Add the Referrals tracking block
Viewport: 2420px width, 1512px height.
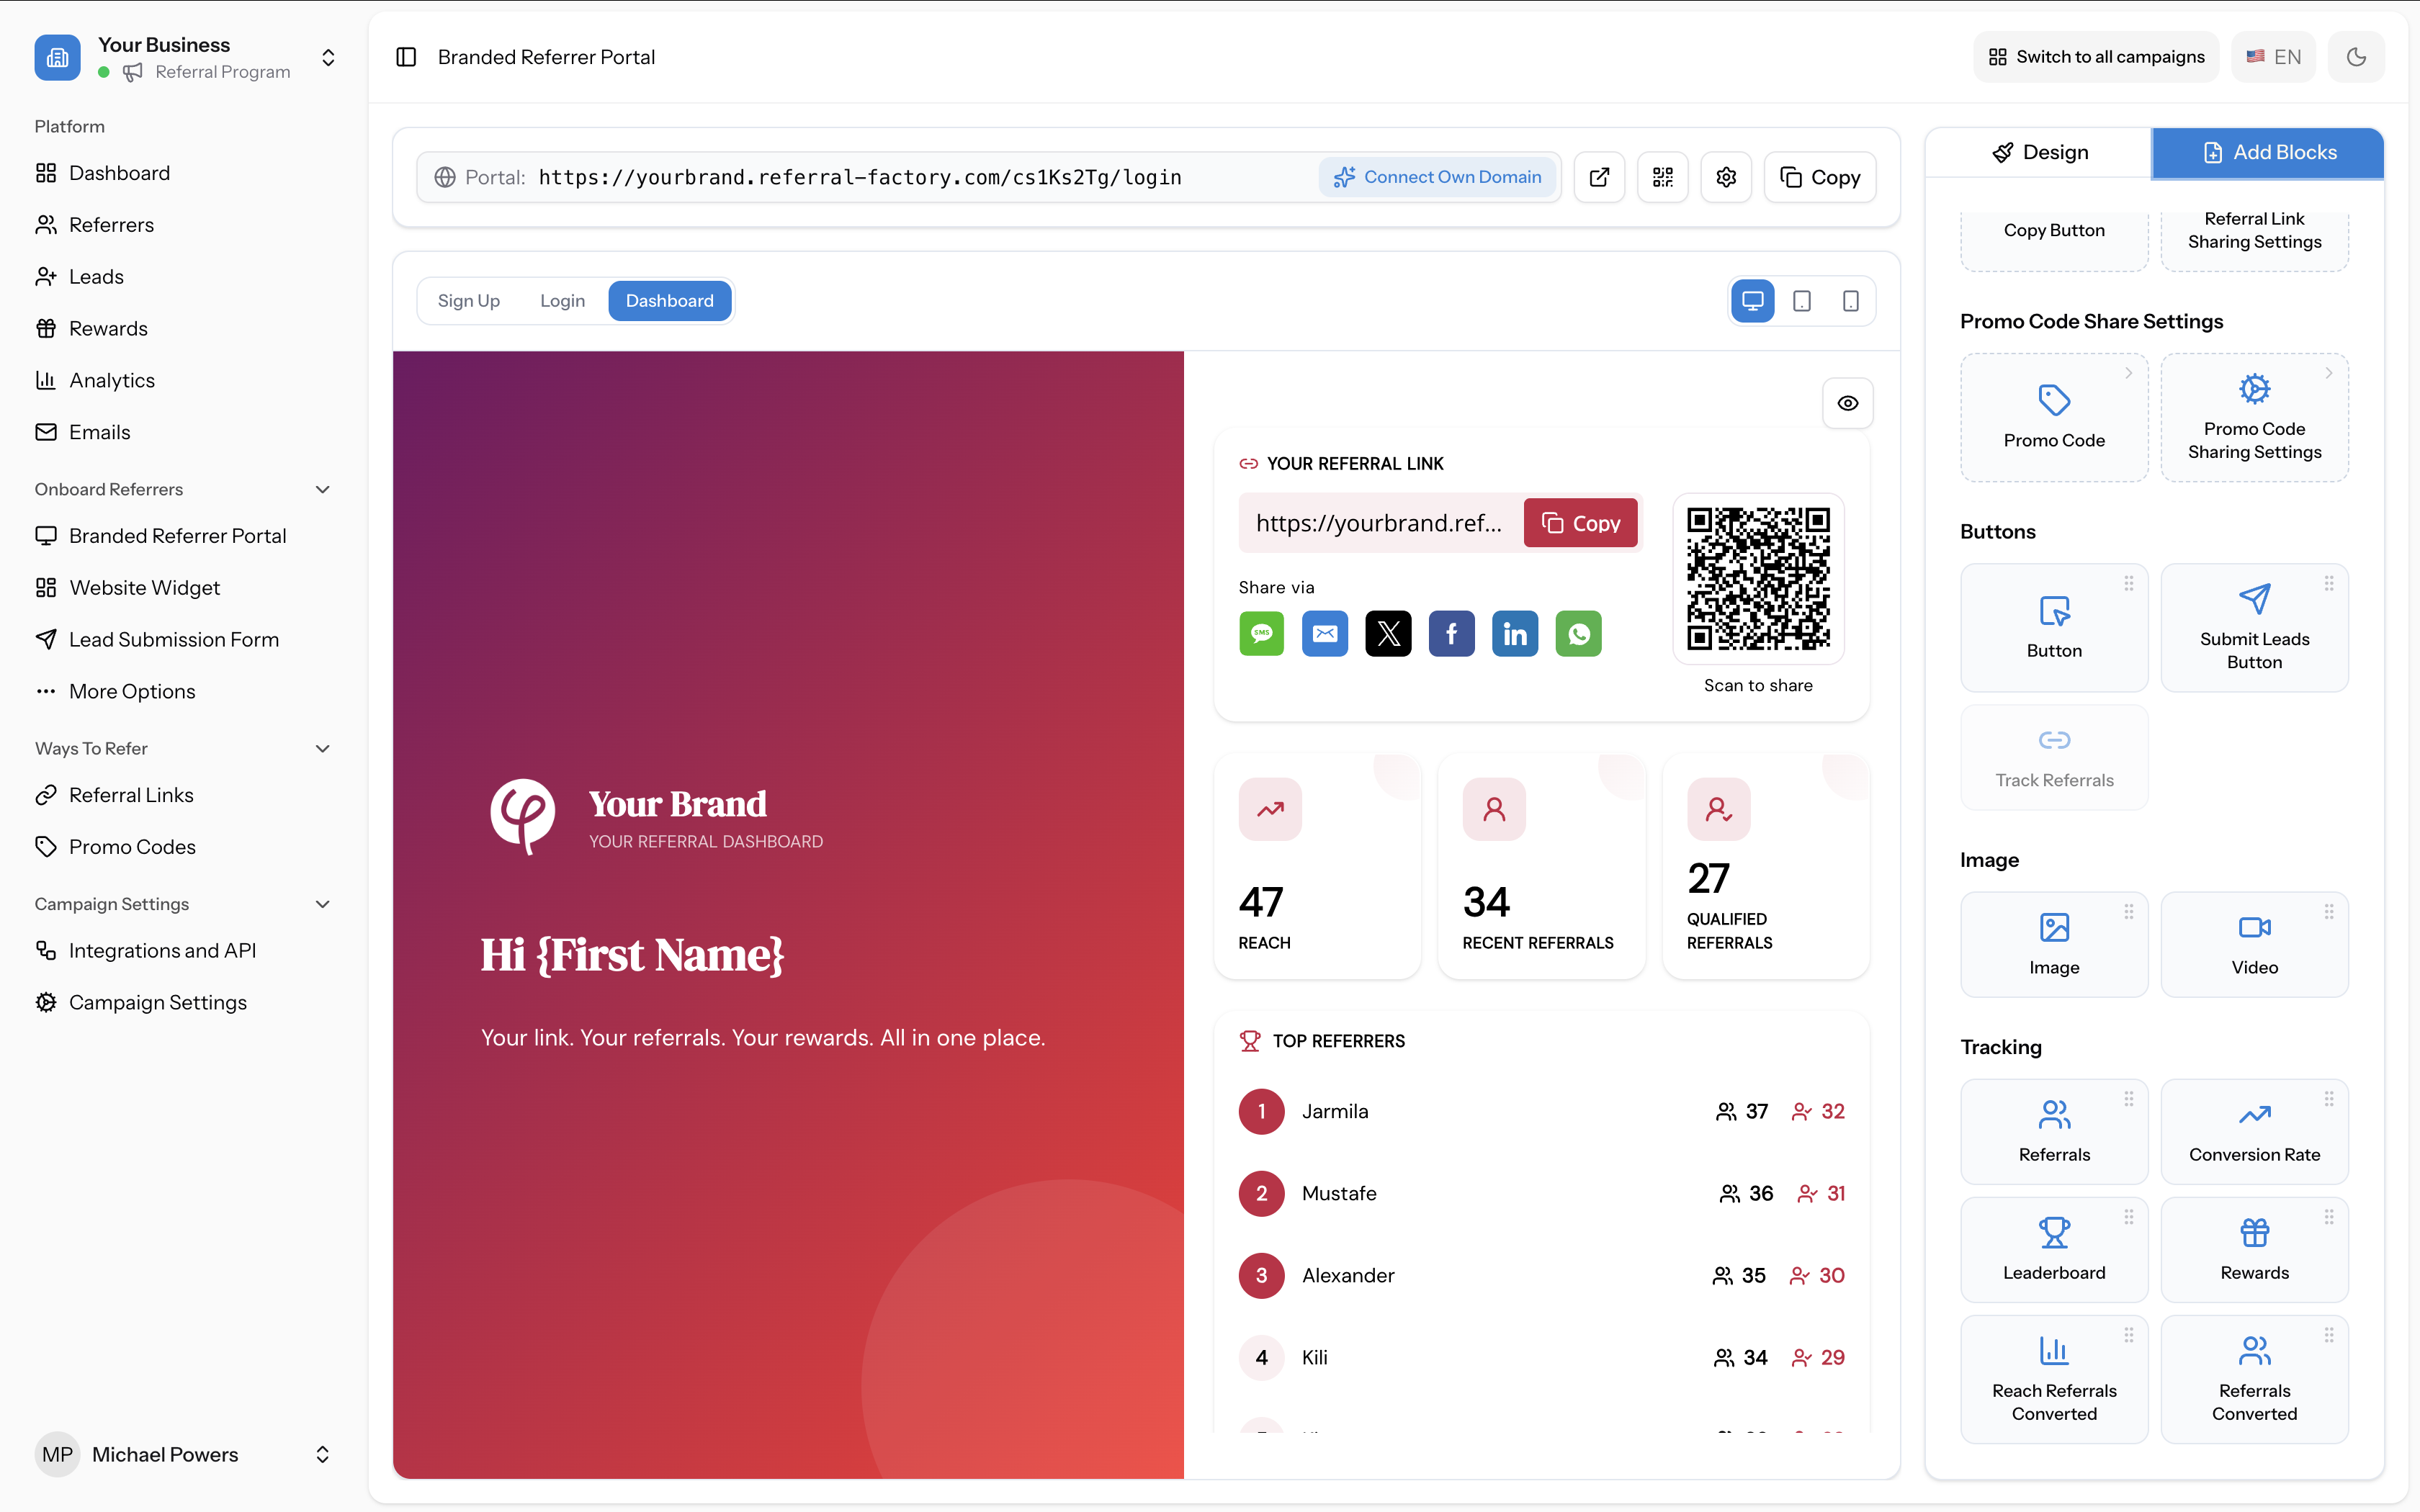2054,1131
